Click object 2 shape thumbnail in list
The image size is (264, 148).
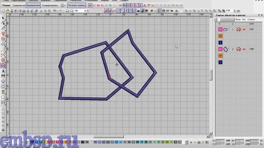226,49
